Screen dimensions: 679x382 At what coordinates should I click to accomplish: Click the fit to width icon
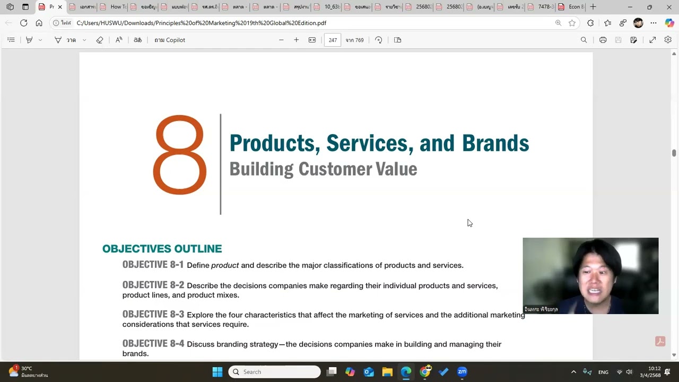click(312, 40)
